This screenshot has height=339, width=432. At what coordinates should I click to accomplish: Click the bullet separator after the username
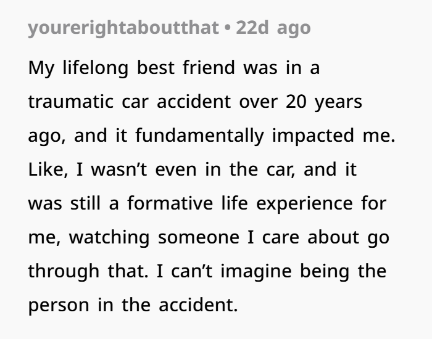coord(228,28)
